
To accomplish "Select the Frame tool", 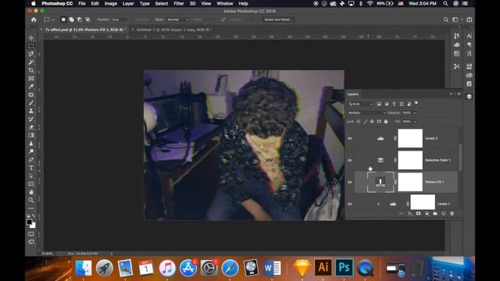I will (31, 78).
